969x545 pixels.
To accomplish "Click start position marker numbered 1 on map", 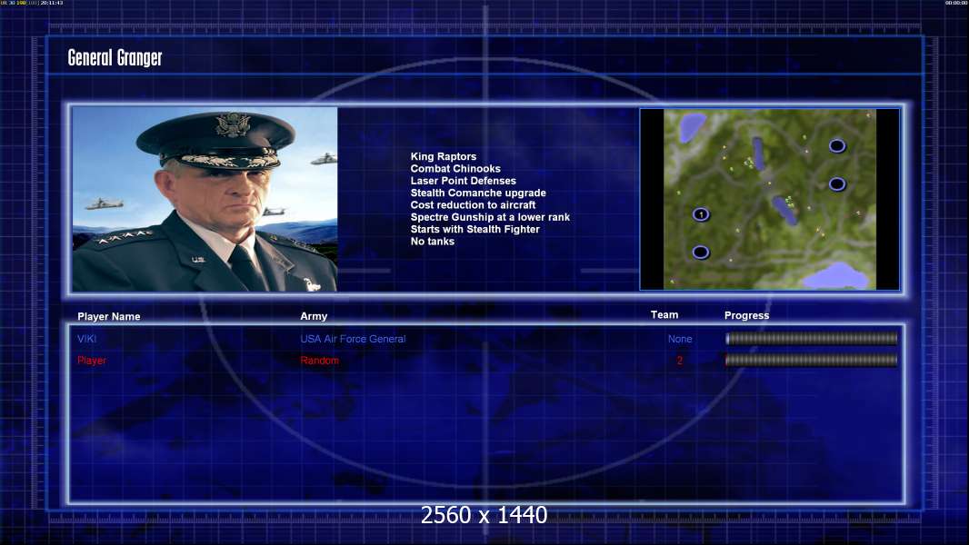I will tap(701, 214).
